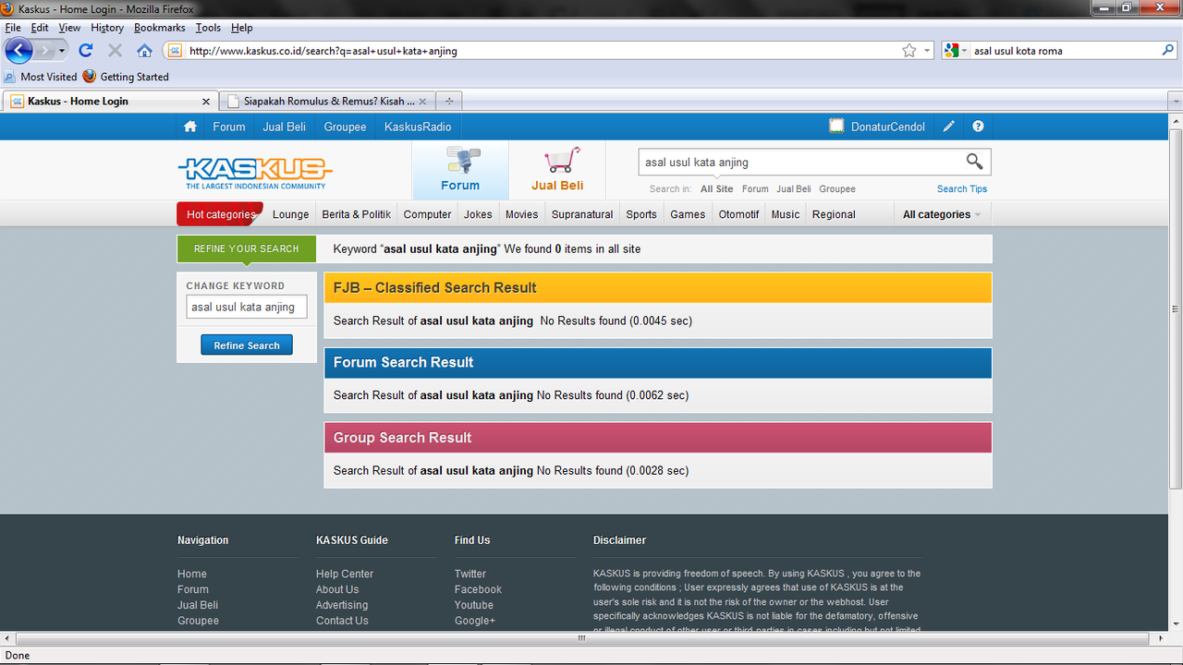Go to browser home page icon
This screenshot has width=1183, height=665.
tap(144, 51)
